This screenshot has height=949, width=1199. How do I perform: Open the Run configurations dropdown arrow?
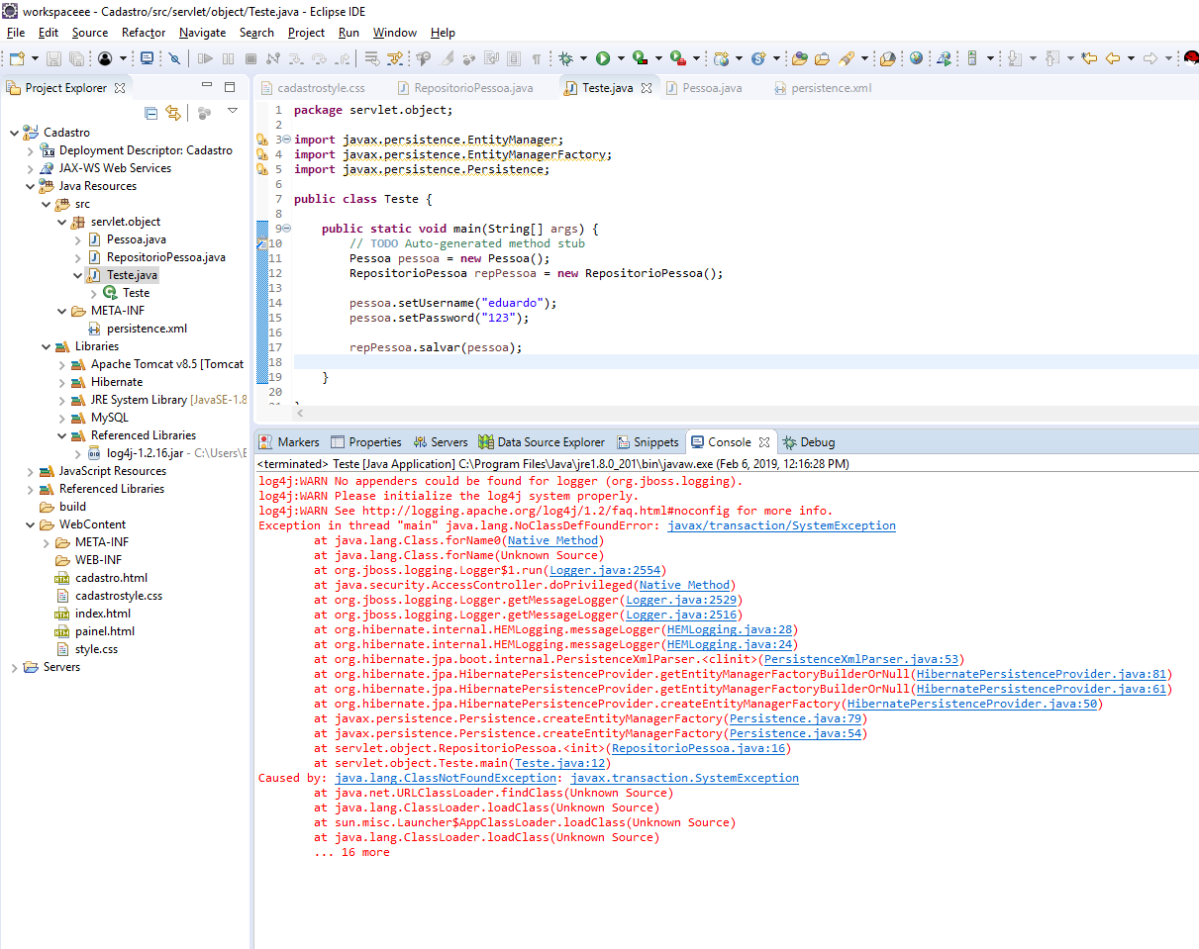621,58
